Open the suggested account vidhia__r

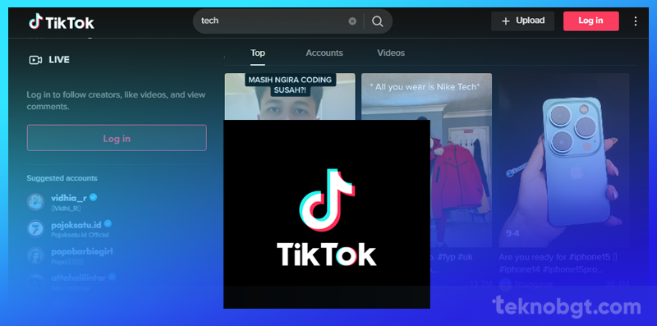point(69,198)
